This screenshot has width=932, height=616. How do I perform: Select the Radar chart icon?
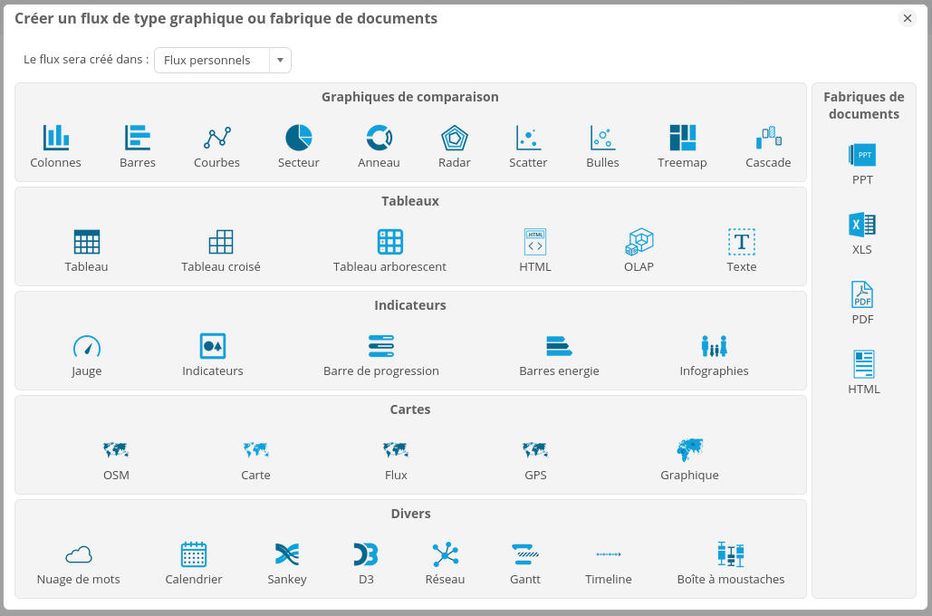[x=454, y=138]
